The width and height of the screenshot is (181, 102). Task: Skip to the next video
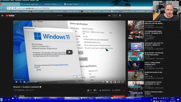pos(21,82)
